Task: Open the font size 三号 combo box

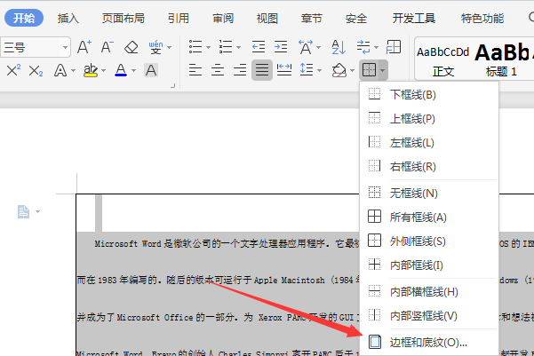Action: click(x=36, y=47)
